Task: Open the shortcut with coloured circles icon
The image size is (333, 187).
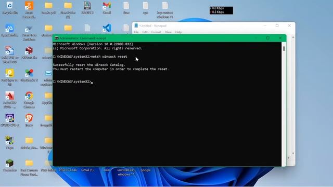Action: (29, 73)
